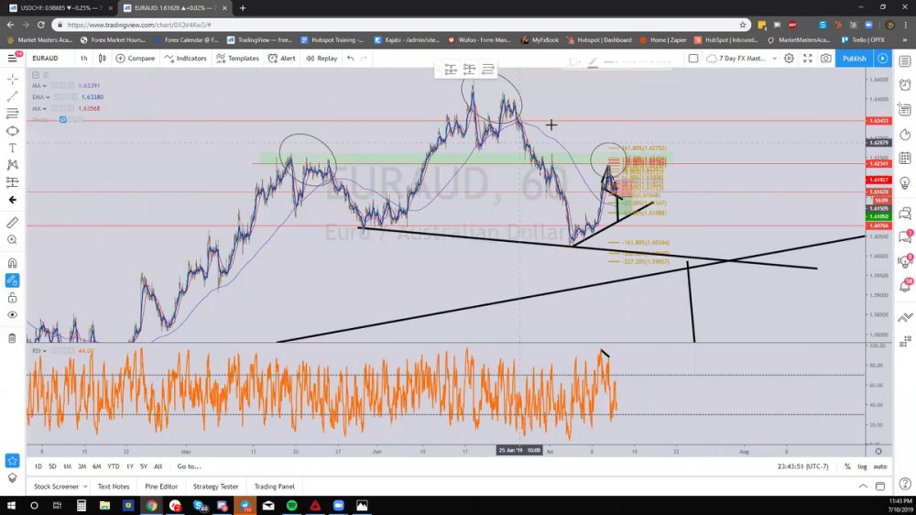This screenshot has width=916, height=515.
Task: Open chart settings gear
Action: [x=789, y=58]
